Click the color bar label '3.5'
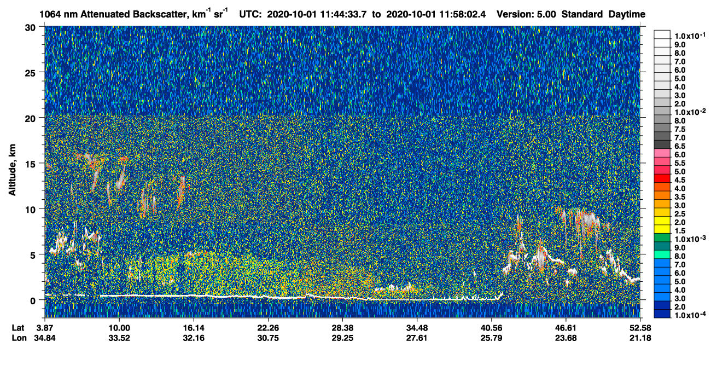The height and width of the screenshot is (365, 711). pos(680,198)
